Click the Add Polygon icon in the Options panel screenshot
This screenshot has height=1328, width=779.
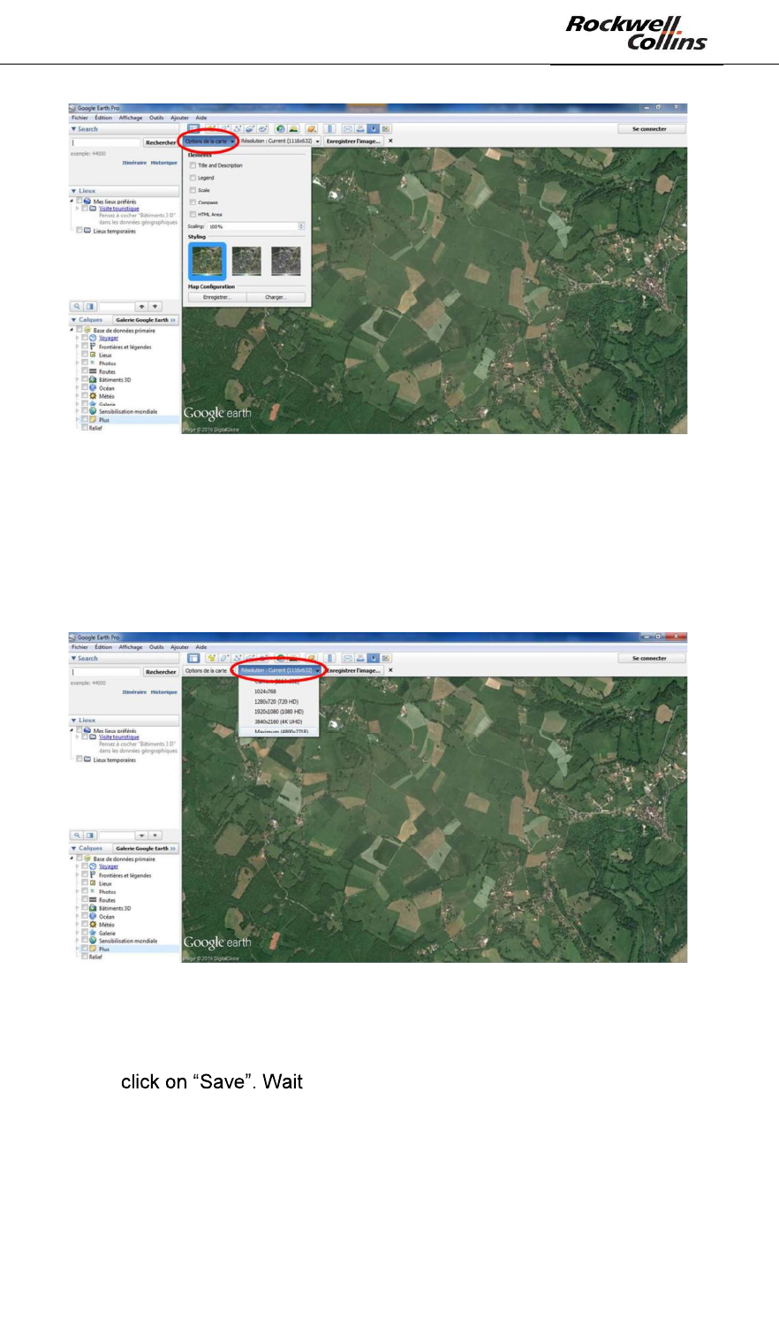pos(224,128)
